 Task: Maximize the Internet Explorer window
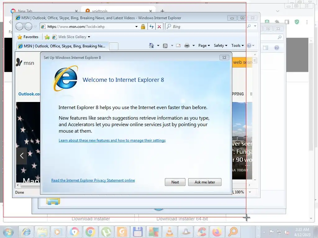242,18
